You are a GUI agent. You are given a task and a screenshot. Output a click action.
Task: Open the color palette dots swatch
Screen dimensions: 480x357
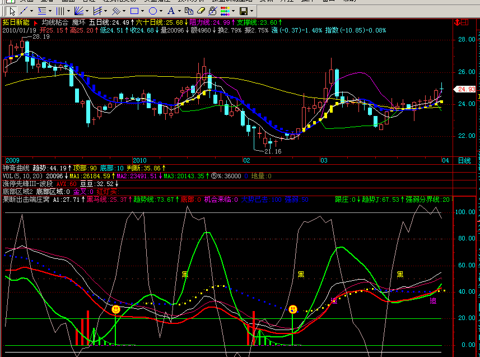pyautogui.click(x=225, y=11)
